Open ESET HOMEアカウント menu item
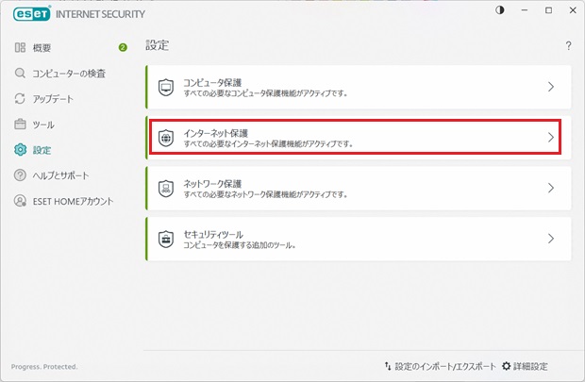 [73, 202]
